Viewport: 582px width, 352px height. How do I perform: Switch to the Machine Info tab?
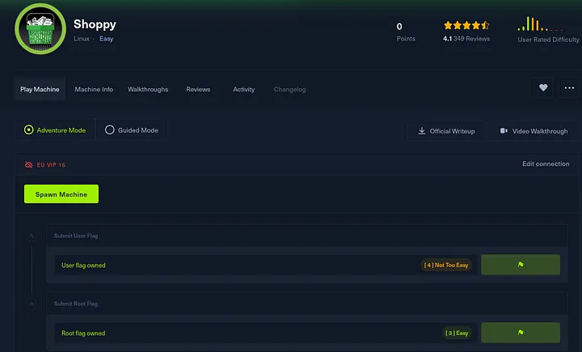(x=94, y=89)
